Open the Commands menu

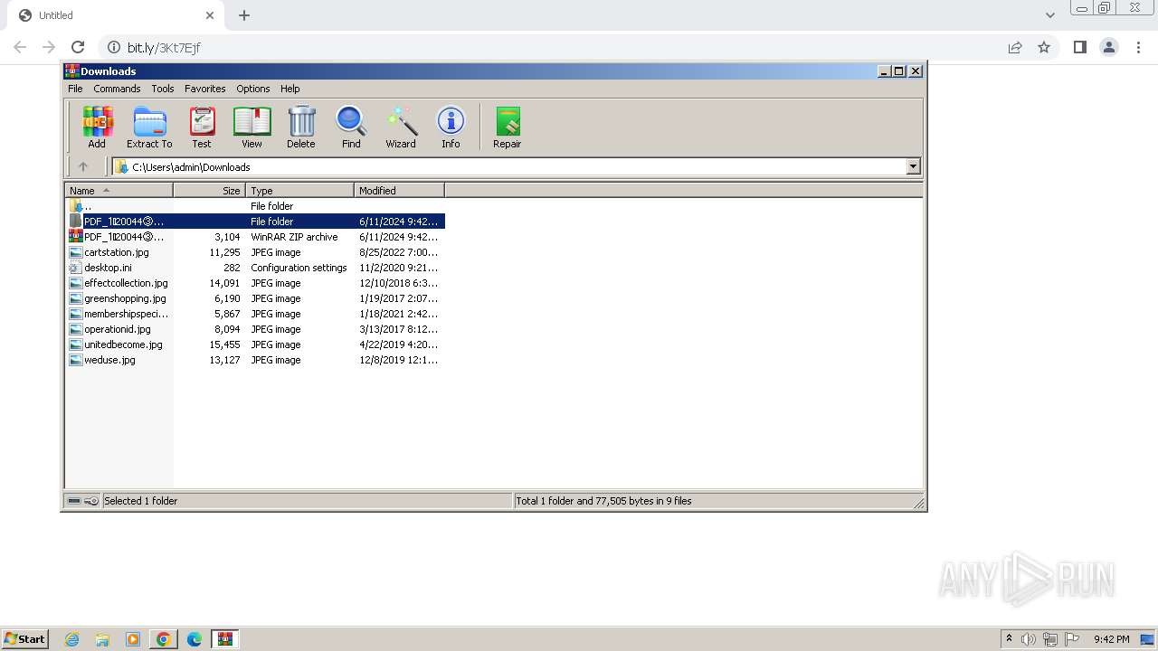pos(117,89)
